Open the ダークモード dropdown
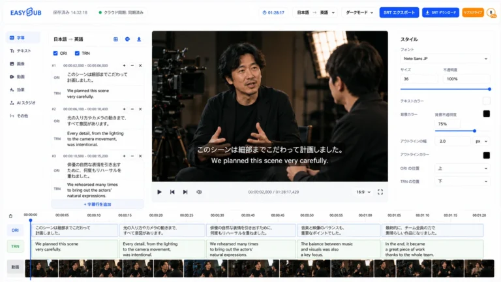The width and height of the screenshot is (501, 282). click(359, 12)
